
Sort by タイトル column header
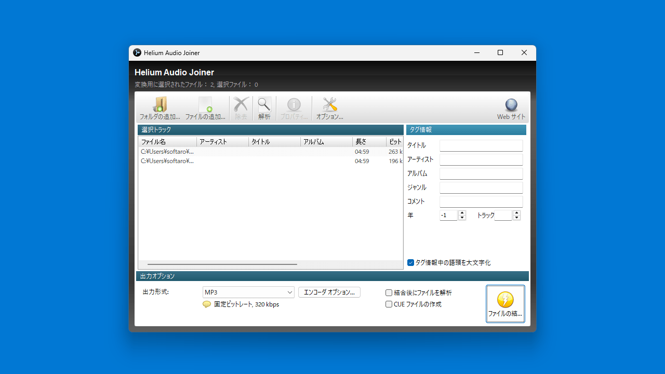click(x=274, y=142)
